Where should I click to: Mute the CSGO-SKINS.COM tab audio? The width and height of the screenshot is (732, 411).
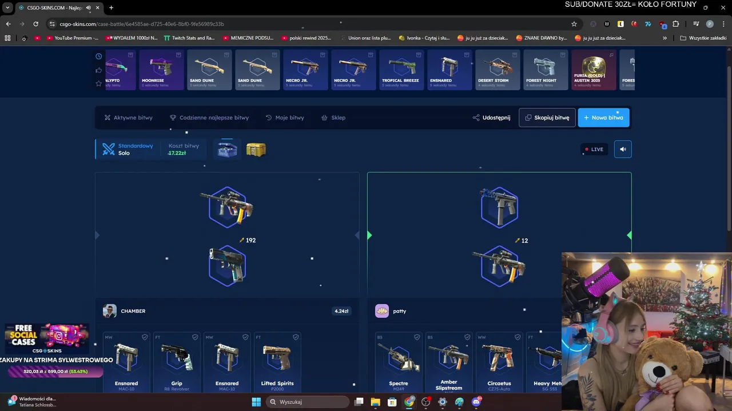point(88,7)
